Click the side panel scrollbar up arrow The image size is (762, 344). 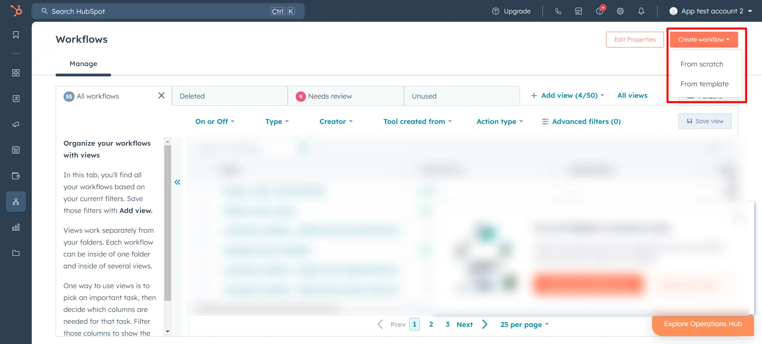[x=167, y=141]
